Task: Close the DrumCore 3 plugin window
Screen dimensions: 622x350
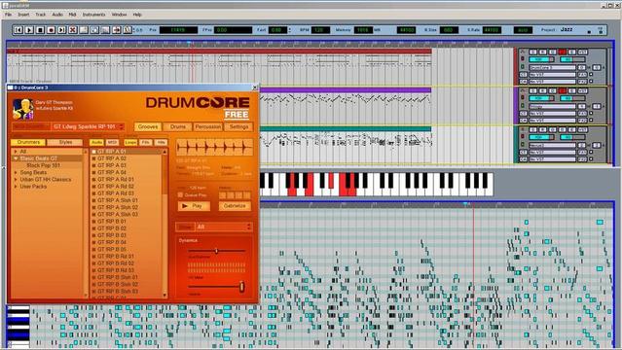Action: point(255,87)
